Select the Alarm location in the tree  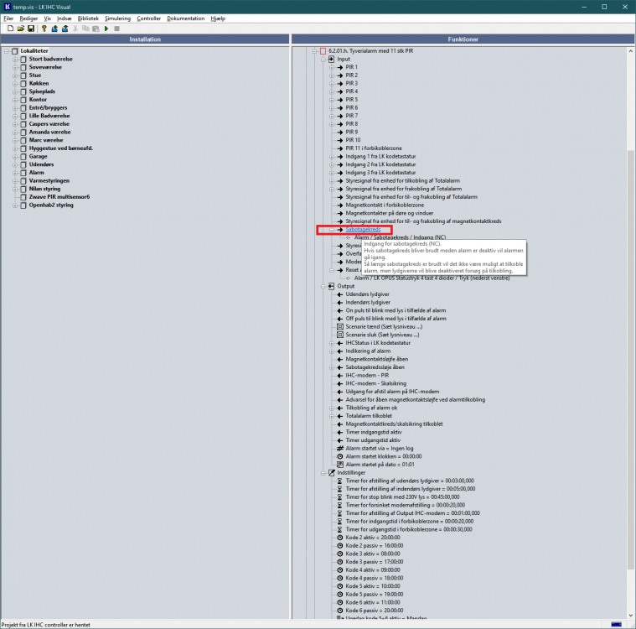point(38,172)
